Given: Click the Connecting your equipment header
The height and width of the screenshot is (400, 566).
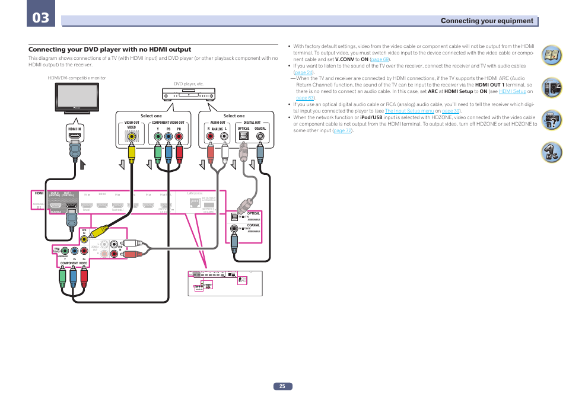Looking at the screenshot, I should [x=486, y=21].
